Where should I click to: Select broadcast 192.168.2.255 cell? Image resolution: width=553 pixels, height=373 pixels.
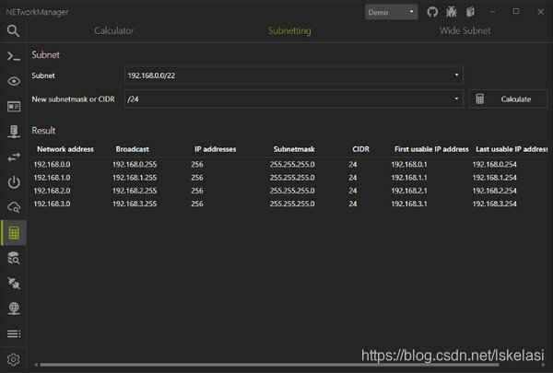(x=135, y=191)
